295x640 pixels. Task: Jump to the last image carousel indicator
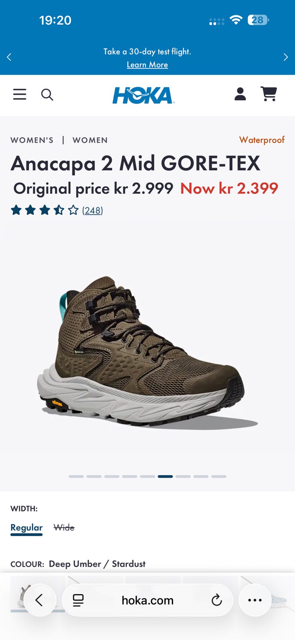tap(219, 476)
